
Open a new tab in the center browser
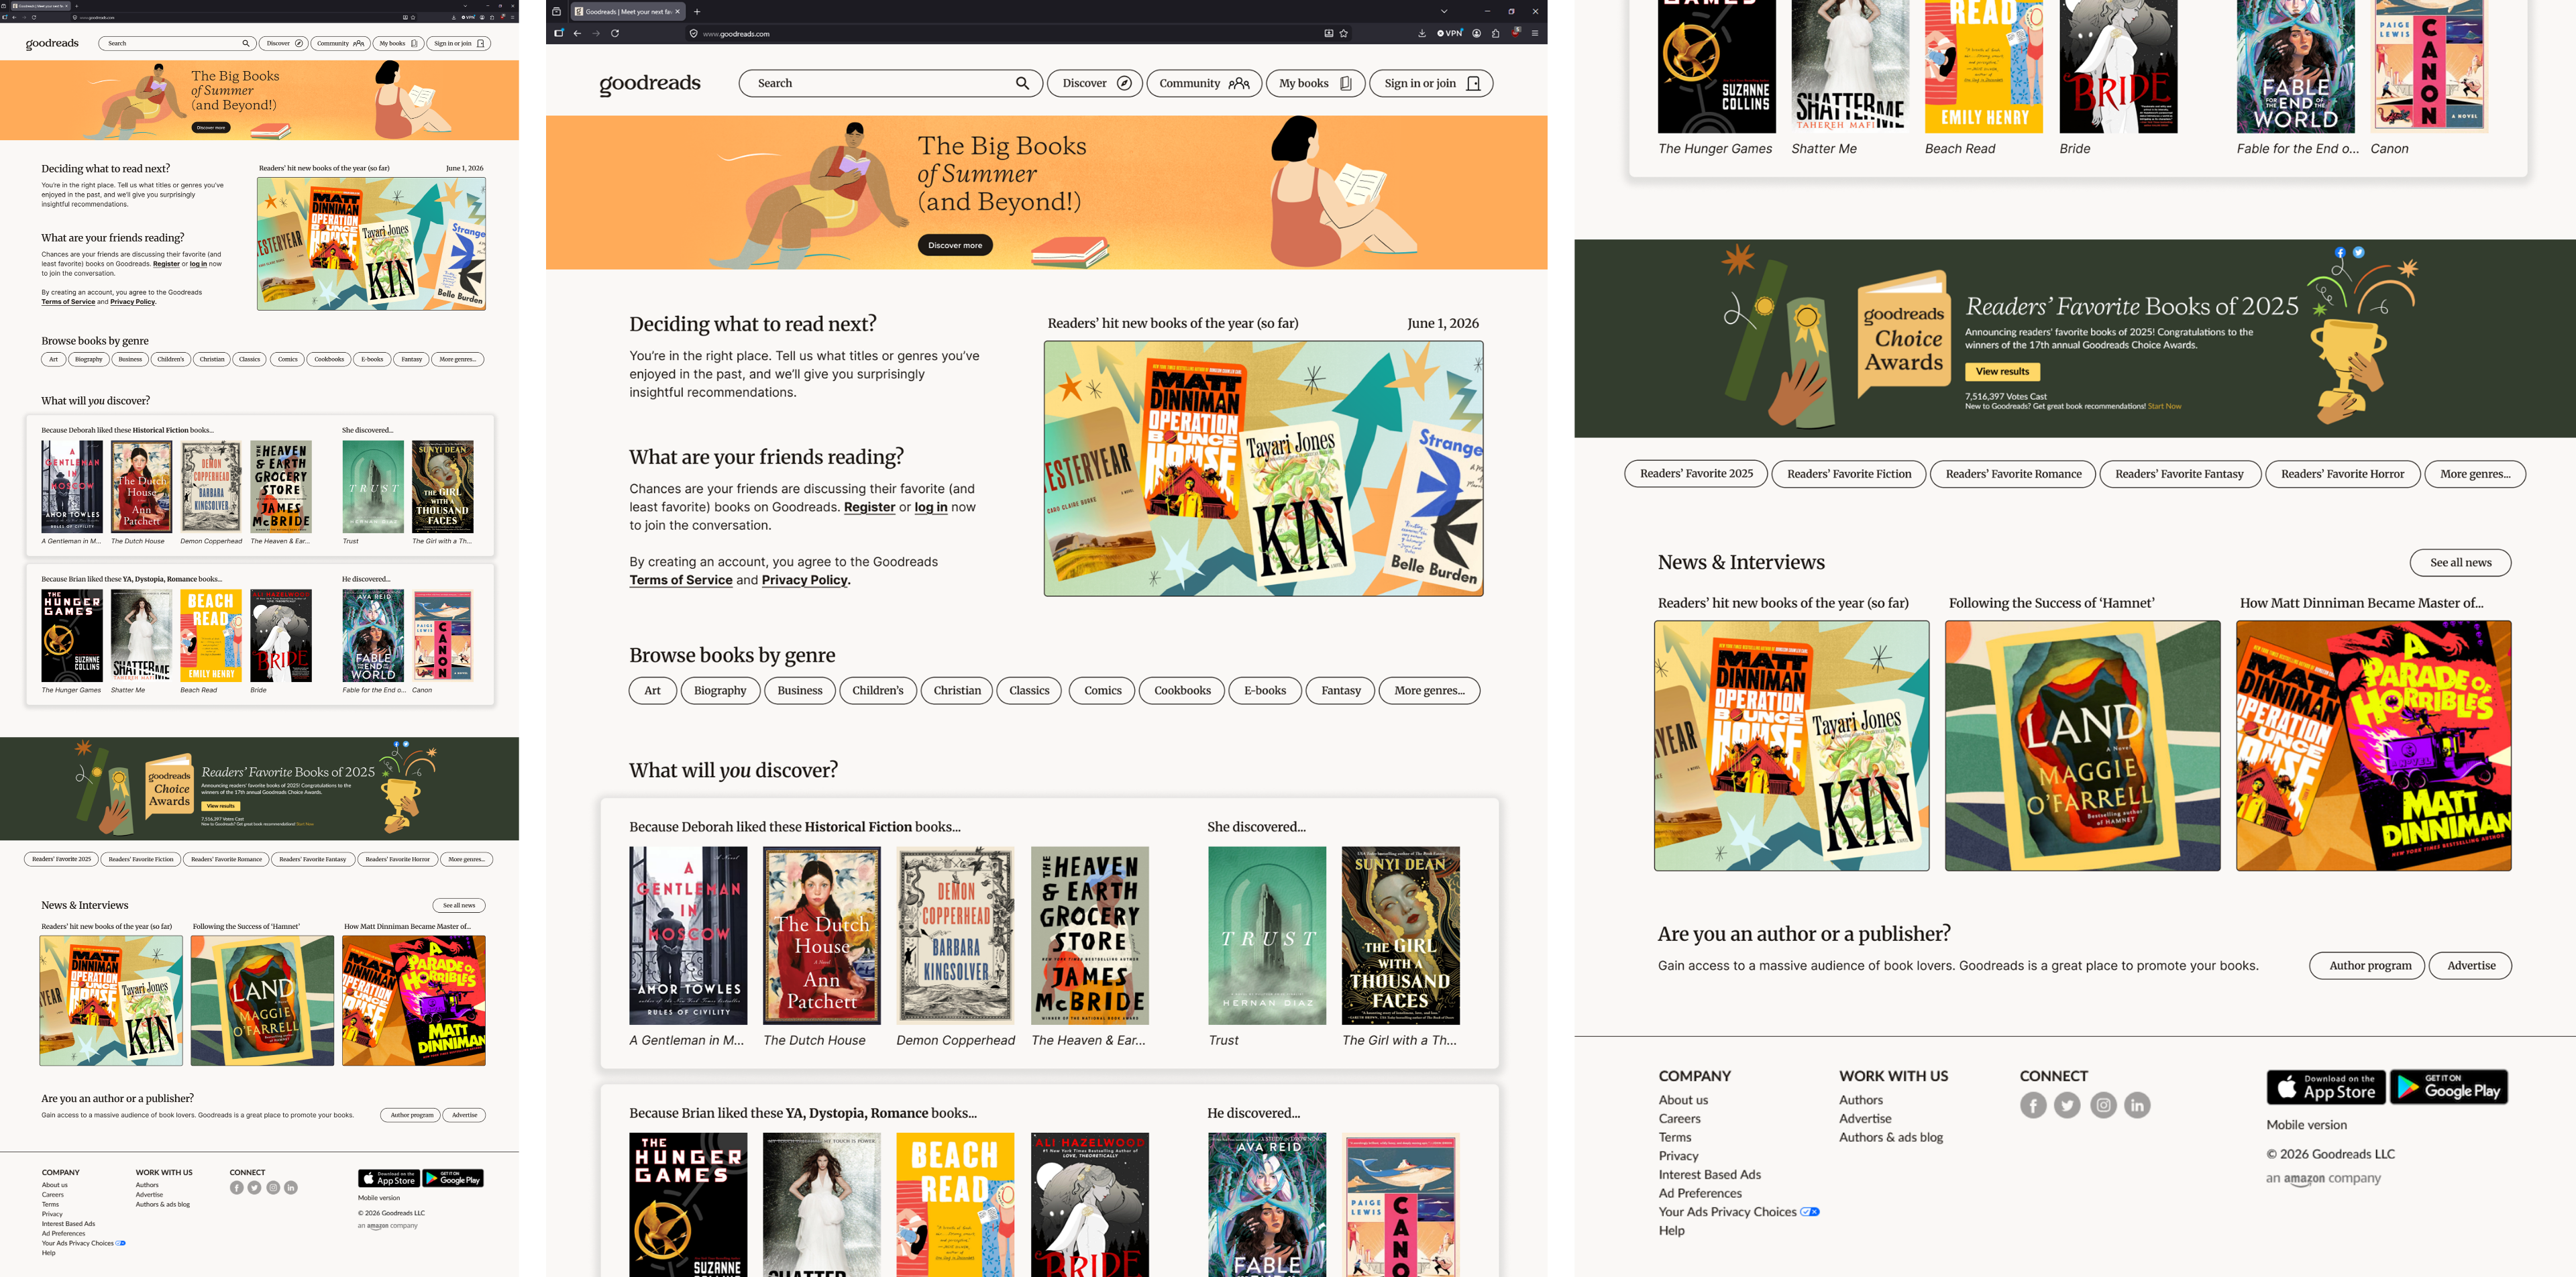[x=697, y=12]
